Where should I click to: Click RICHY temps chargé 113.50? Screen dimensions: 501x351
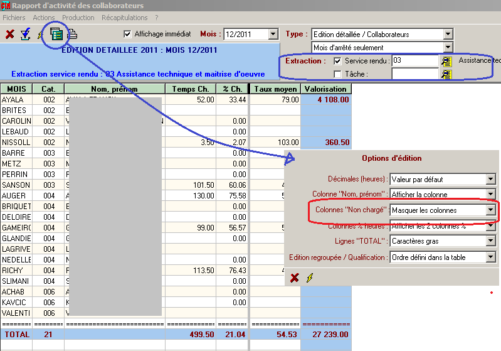(204, 271)
